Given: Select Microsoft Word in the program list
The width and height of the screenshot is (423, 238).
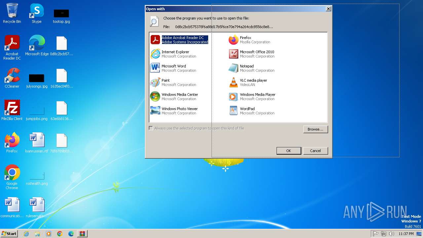Looking at the screenshot, I should pos(173,68).
